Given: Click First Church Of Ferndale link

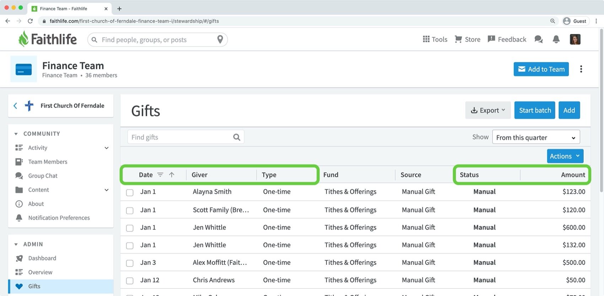Looking at the screenshot, I should click(x=72, y=106).
